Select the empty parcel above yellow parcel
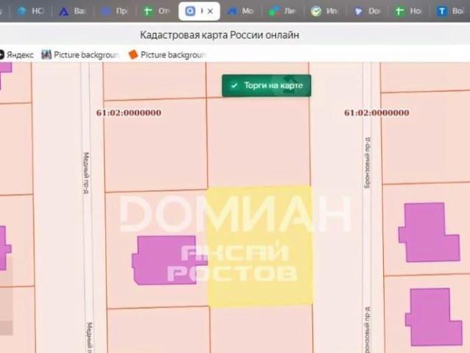Viewport: 470px width, 353px height. coord(258,141)
